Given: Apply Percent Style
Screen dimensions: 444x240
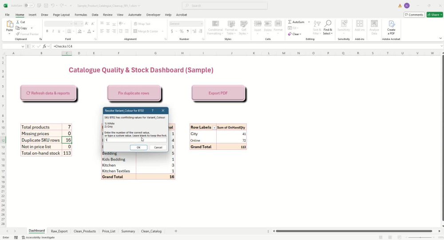Looking at the screenshot, I should [x=182, y=31].
